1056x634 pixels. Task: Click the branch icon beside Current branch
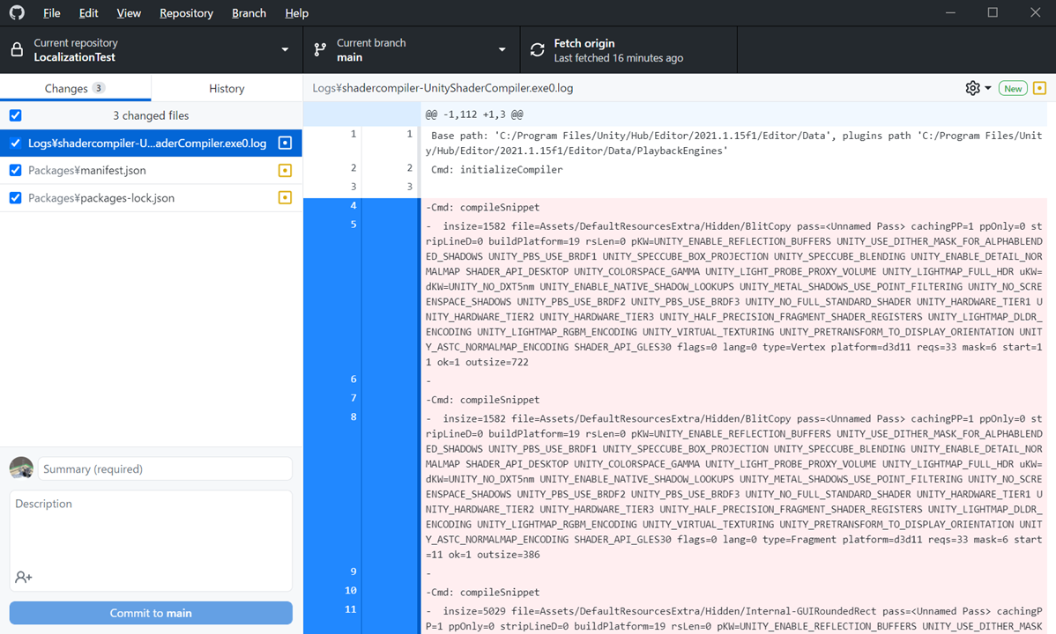[320, 48]
